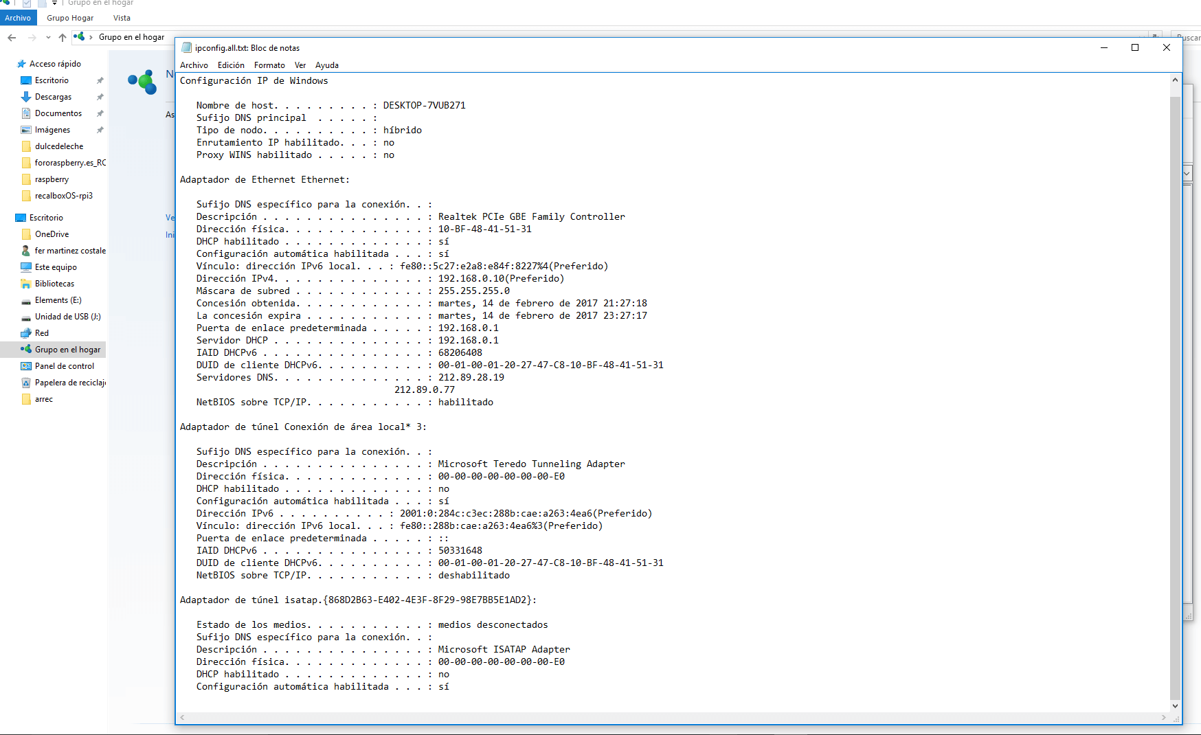Select the Imágenes folder in sidebar
The height and width of the screenshot is (735, 1201).
52,130
